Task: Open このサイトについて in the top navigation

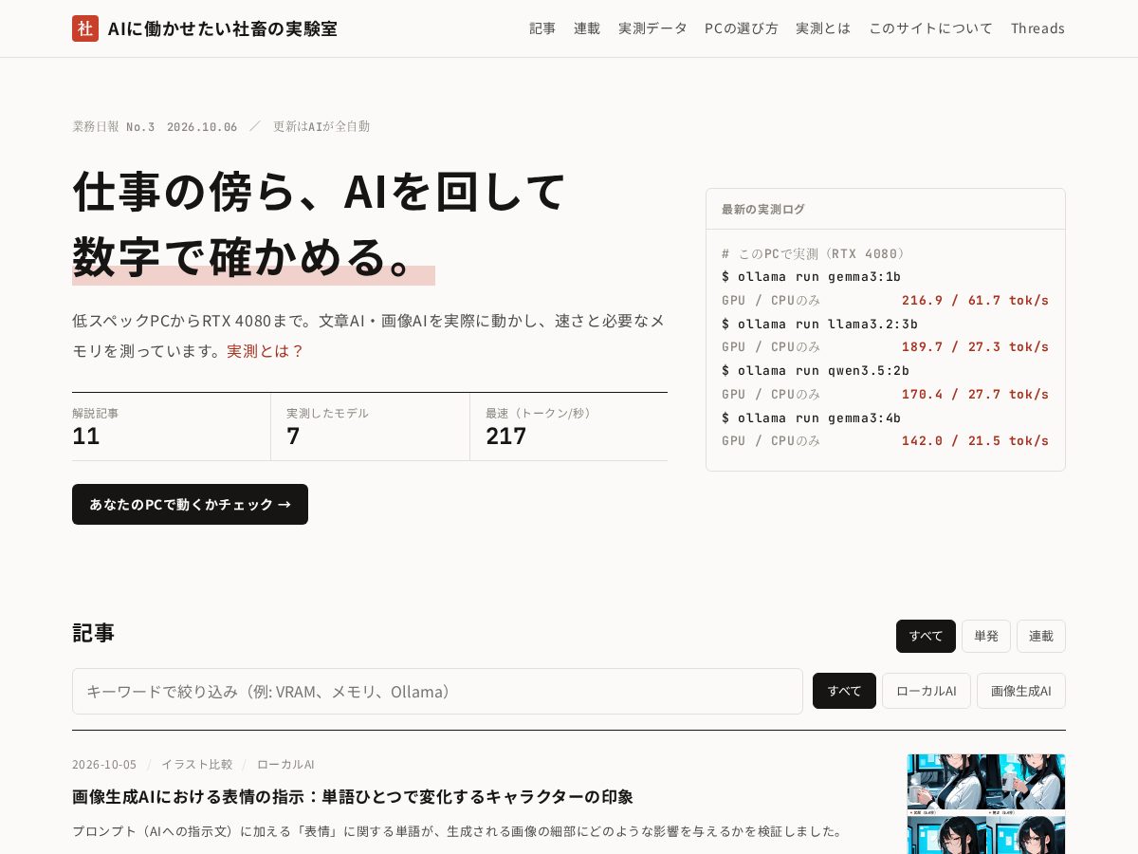Action: pyautogui.click(x=931, y=28)
